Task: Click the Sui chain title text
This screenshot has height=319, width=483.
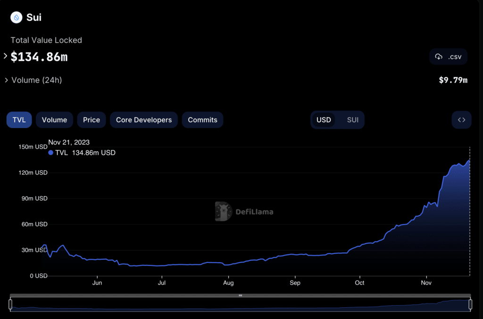Action: (34, 17)
